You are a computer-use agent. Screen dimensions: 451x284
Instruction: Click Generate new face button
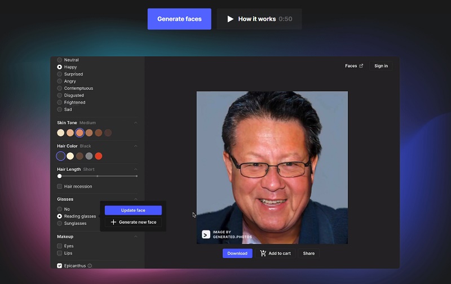pos(133,222)
